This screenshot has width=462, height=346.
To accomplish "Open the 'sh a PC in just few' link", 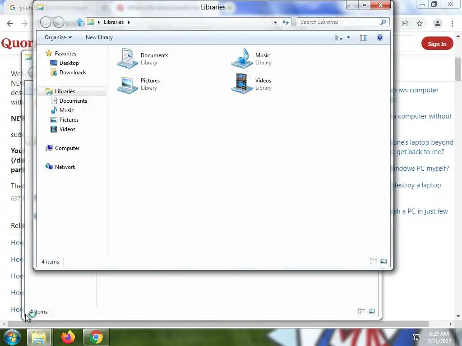I will point(421,211).
